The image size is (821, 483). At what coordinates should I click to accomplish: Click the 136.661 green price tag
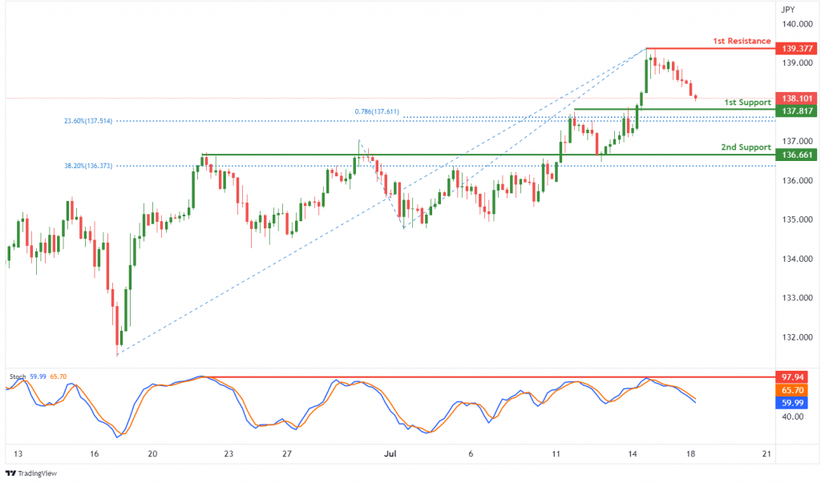796,155
